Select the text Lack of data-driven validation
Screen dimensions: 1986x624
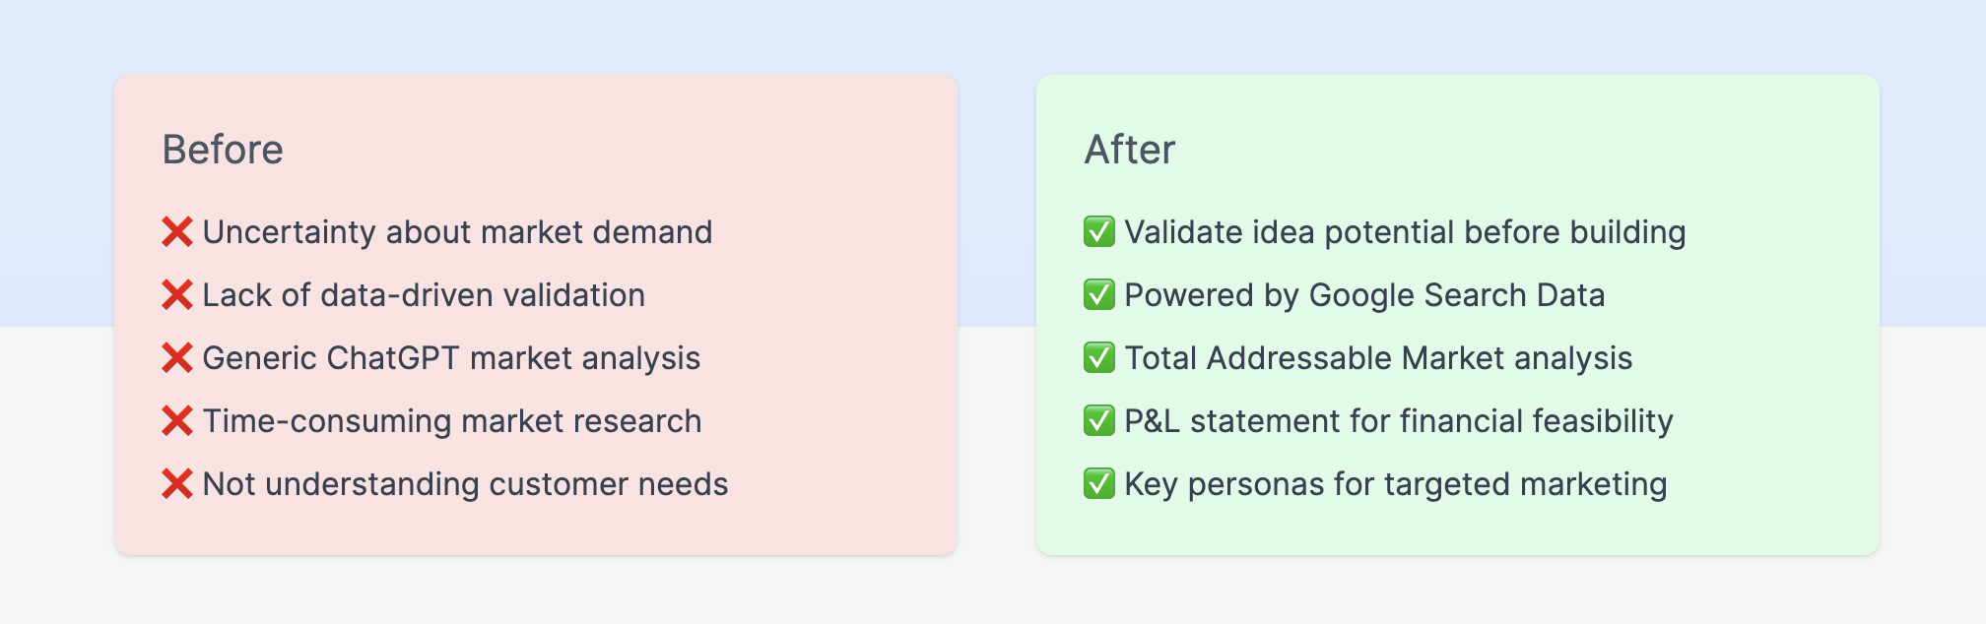424,295
